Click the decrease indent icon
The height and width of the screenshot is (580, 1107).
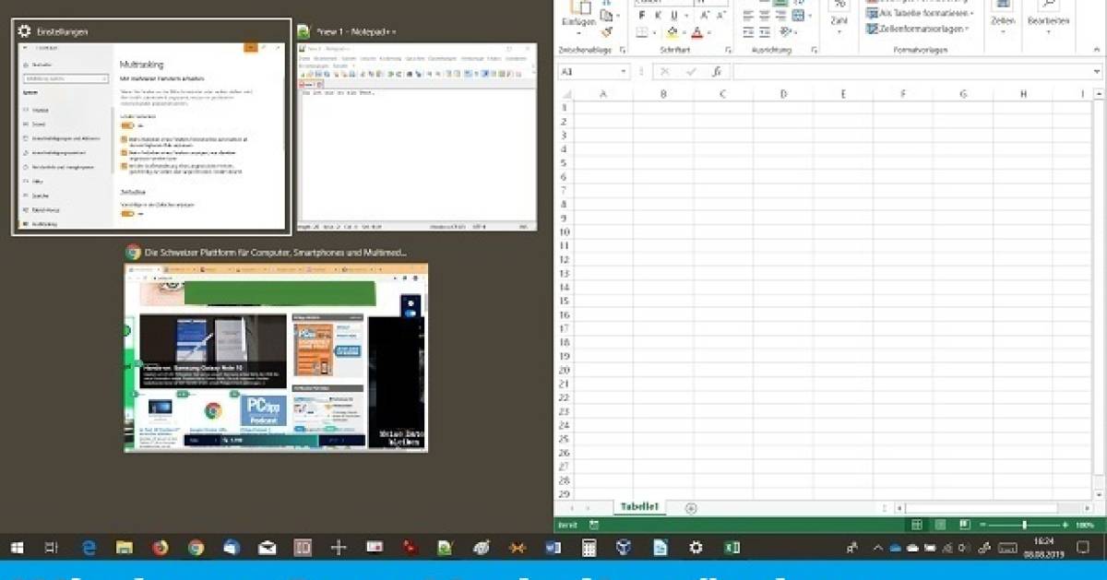(x=748, y=32)
